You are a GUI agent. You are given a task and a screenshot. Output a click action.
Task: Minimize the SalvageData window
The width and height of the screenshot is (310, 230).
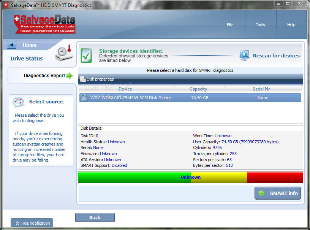279,3
